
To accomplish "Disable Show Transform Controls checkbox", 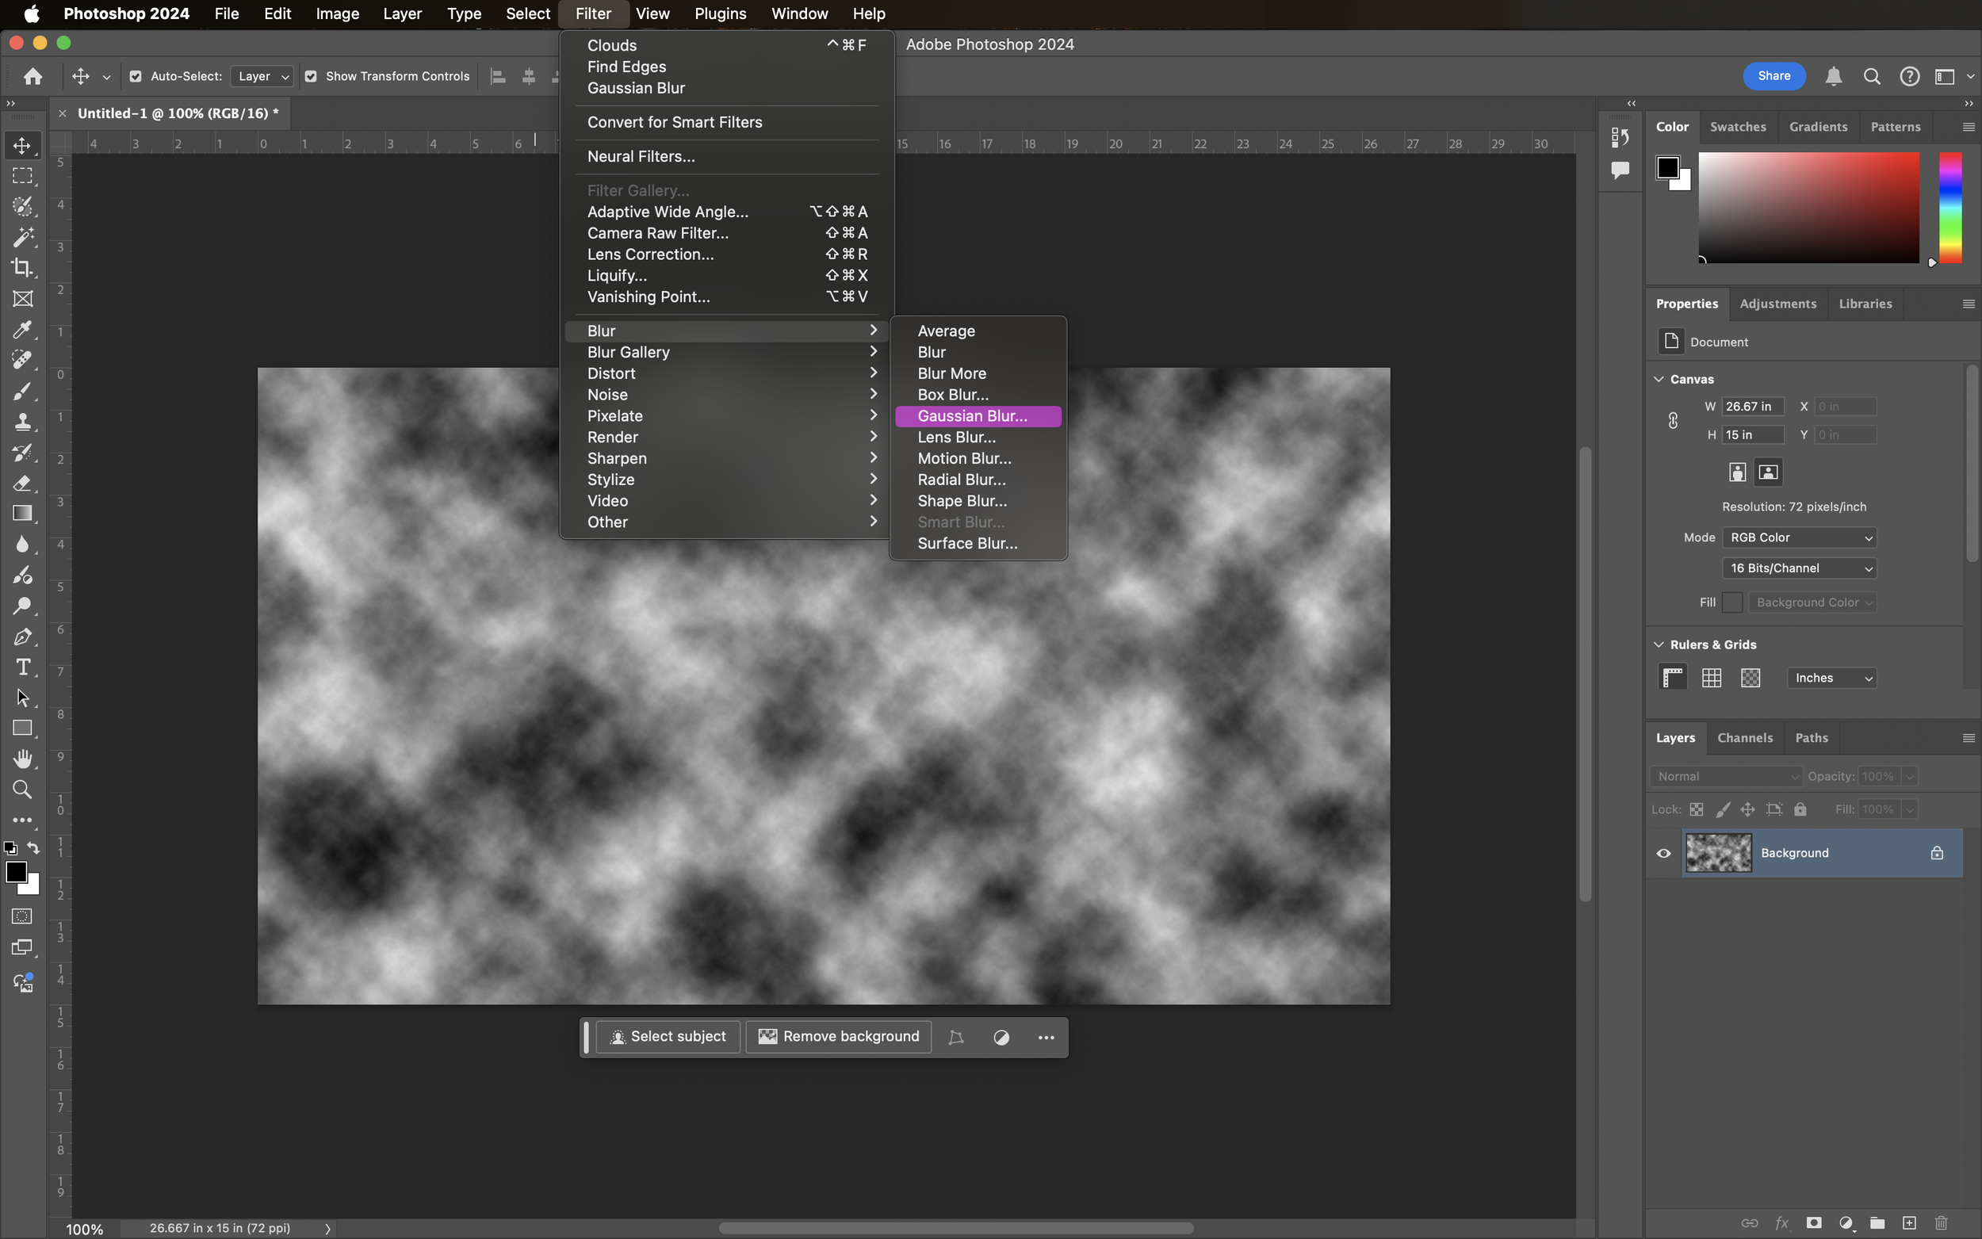I will click(x=312, y=76).
